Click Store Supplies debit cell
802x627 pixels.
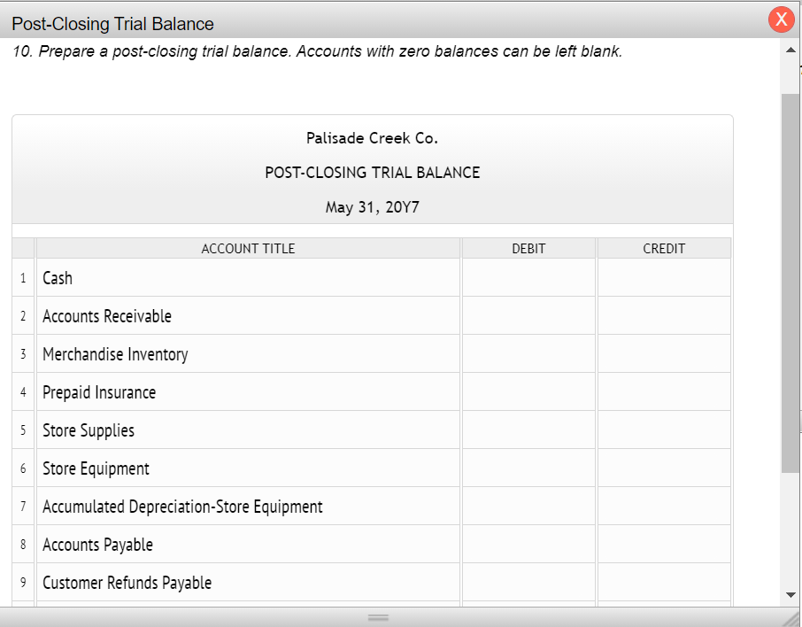(x=528, y=430)
